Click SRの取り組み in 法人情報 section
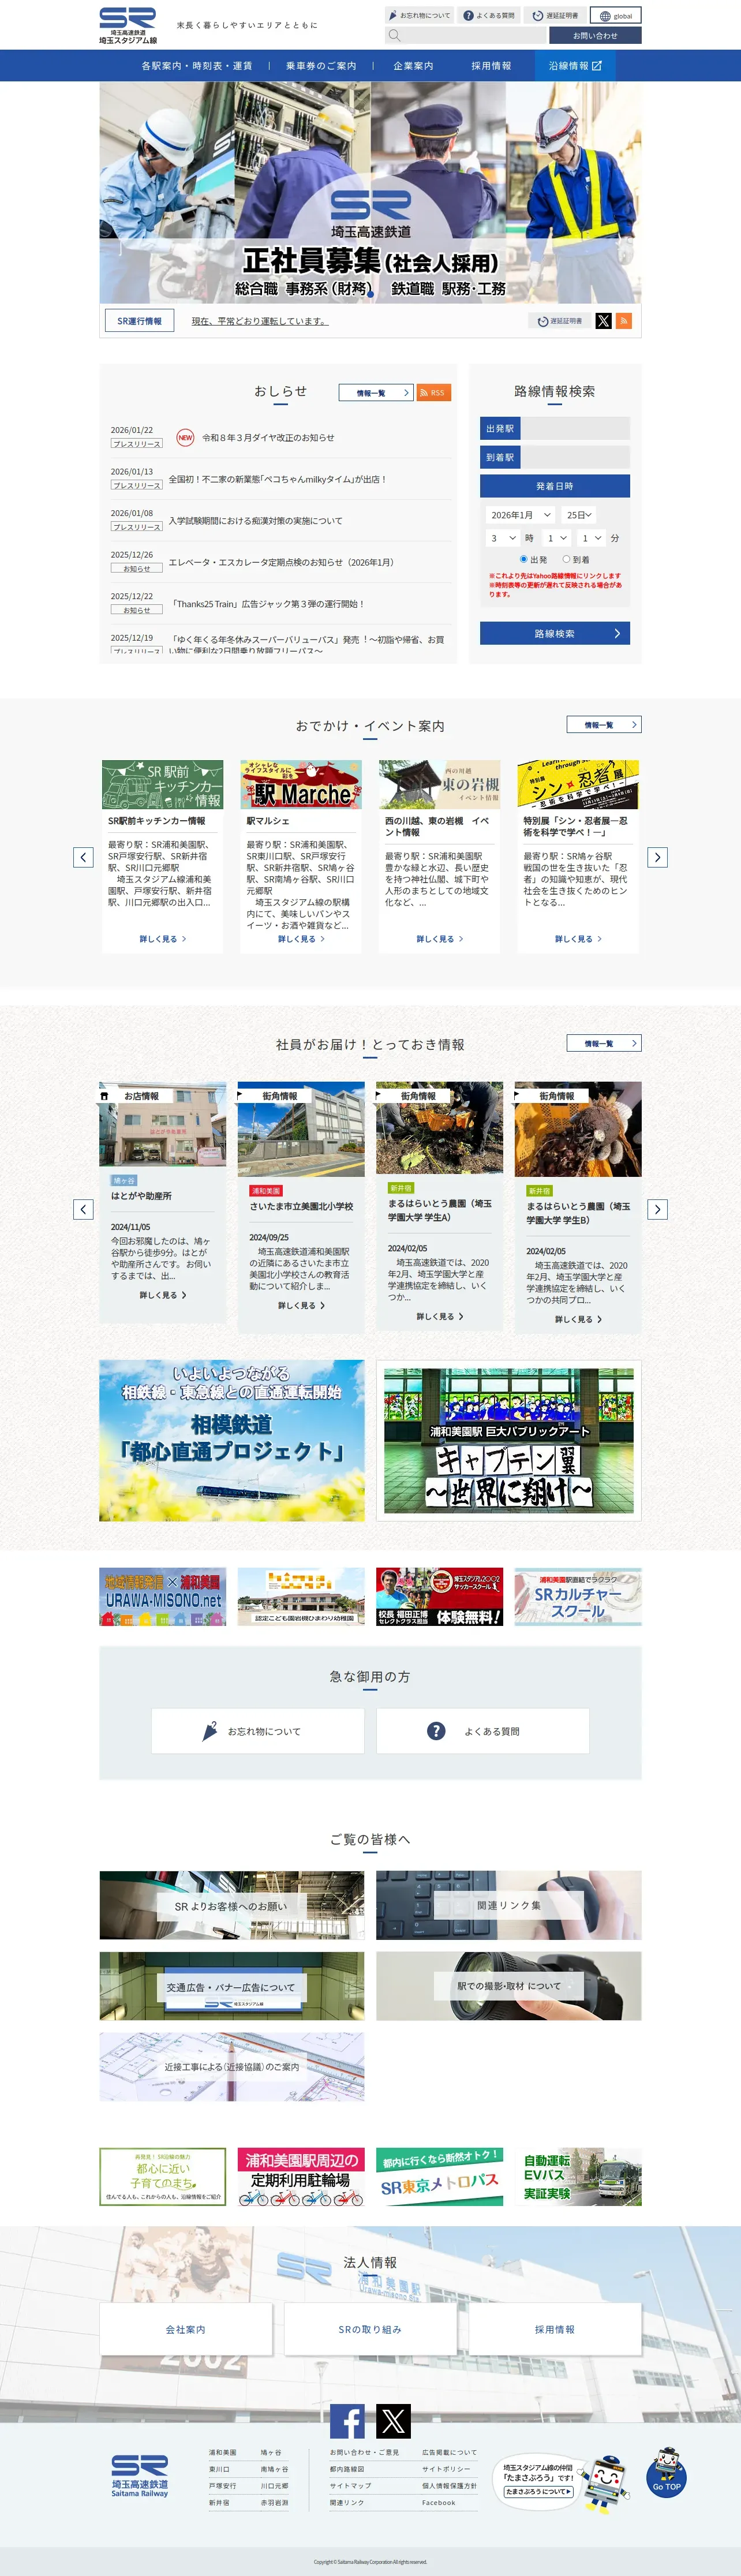This screenshot has width=741, height=2576. [370, 2329]
